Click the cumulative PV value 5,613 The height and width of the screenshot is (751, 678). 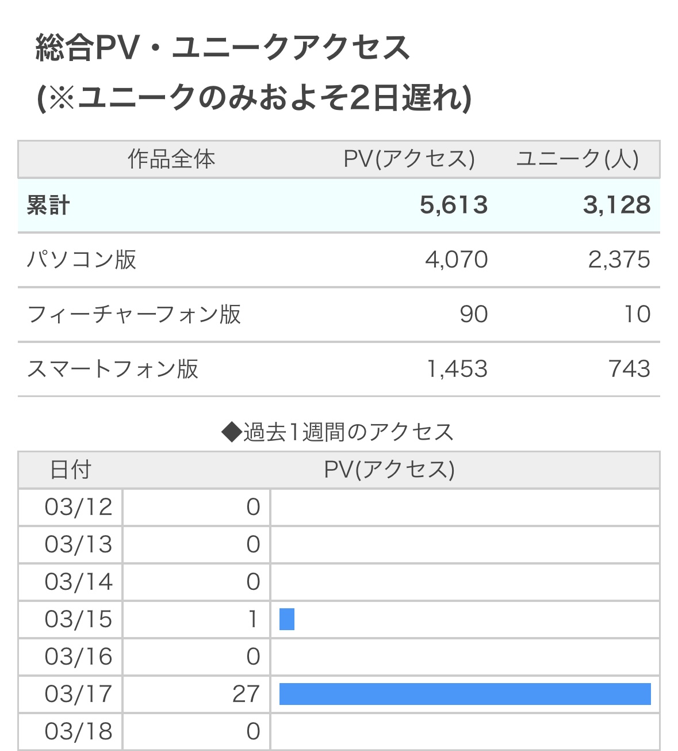pos(454,205)
